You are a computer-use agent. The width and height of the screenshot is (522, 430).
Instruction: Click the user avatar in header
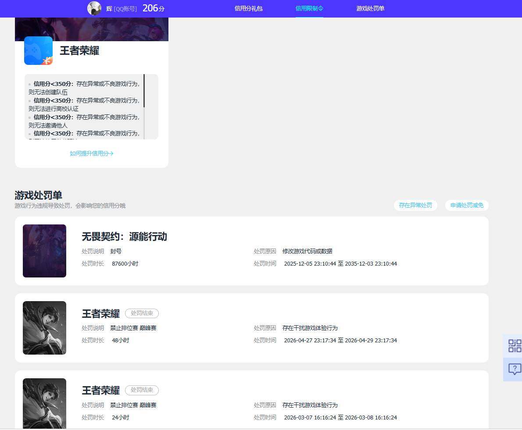94,8
